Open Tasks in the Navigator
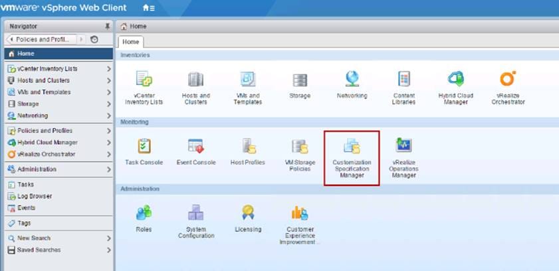Image resolution: width=559 pixels, height=271 pixels. coord(58,185)
